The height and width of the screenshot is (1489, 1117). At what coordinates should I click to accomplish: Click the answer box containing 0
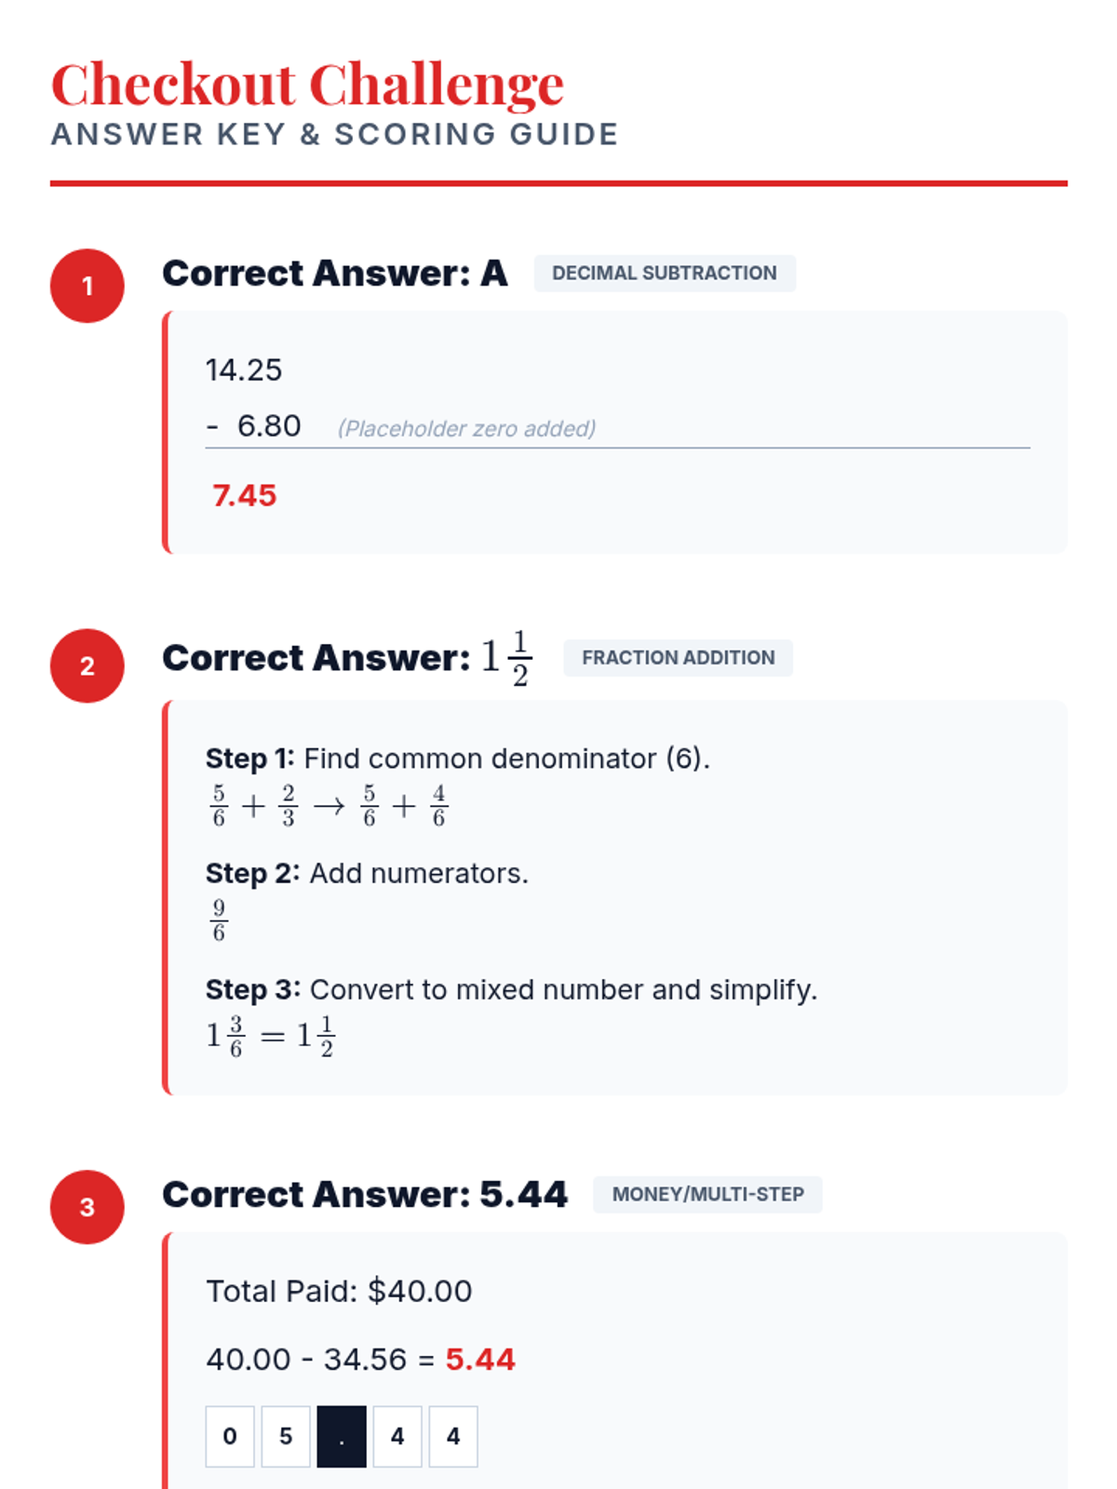point(230,1437)
